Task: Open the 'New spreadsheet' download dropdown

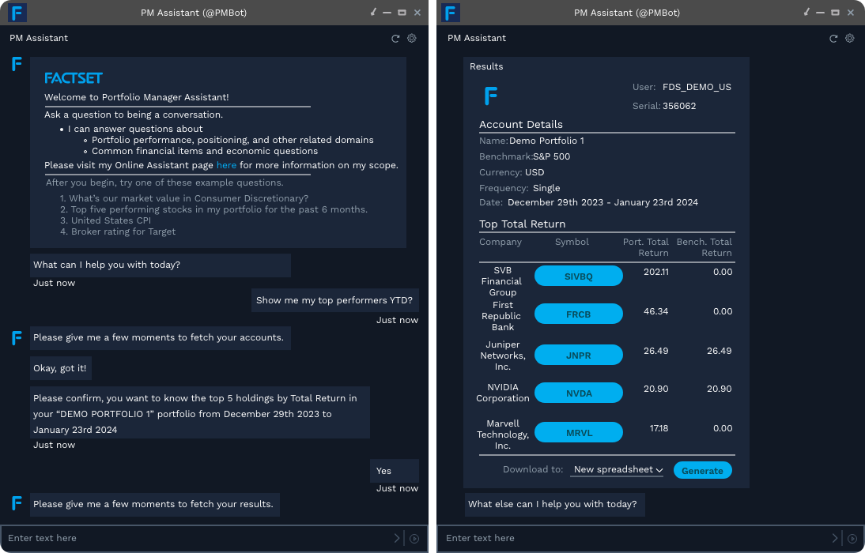Action: pos(616,469)
